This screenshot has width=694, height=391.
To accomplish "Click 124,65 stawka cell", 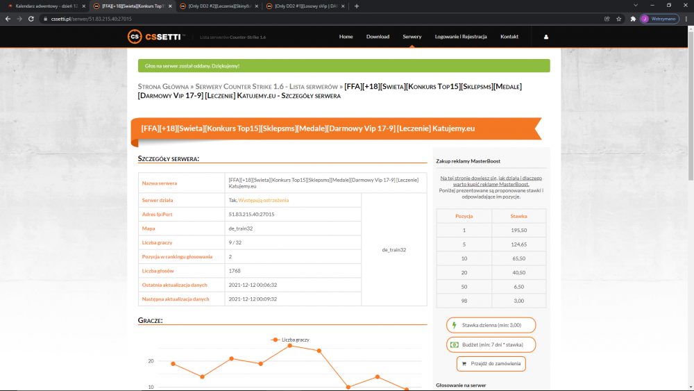I will coord(518,244).
